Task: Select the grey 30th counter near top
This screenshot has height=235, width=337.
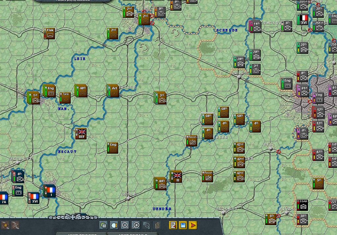Action: tap(318, 12)
